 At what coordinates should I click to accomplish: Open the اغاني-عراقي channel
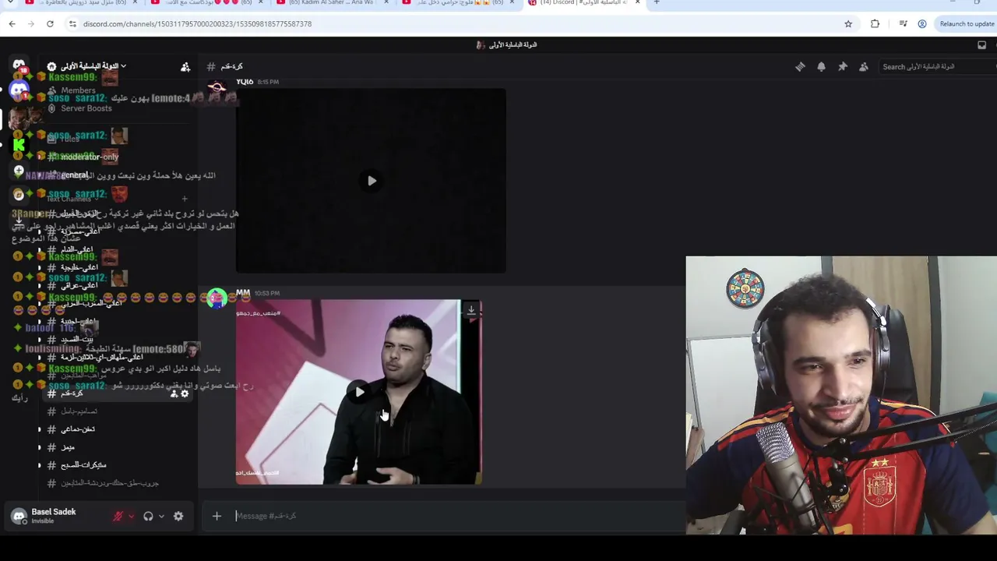pyautogui.click(x=79, y=285)
